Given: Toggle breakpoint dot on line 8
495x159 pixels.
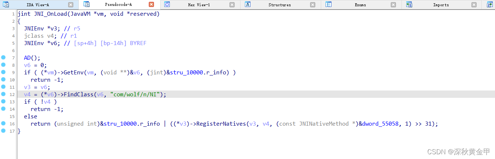Looking at the screenshot, I should (3, 65).
